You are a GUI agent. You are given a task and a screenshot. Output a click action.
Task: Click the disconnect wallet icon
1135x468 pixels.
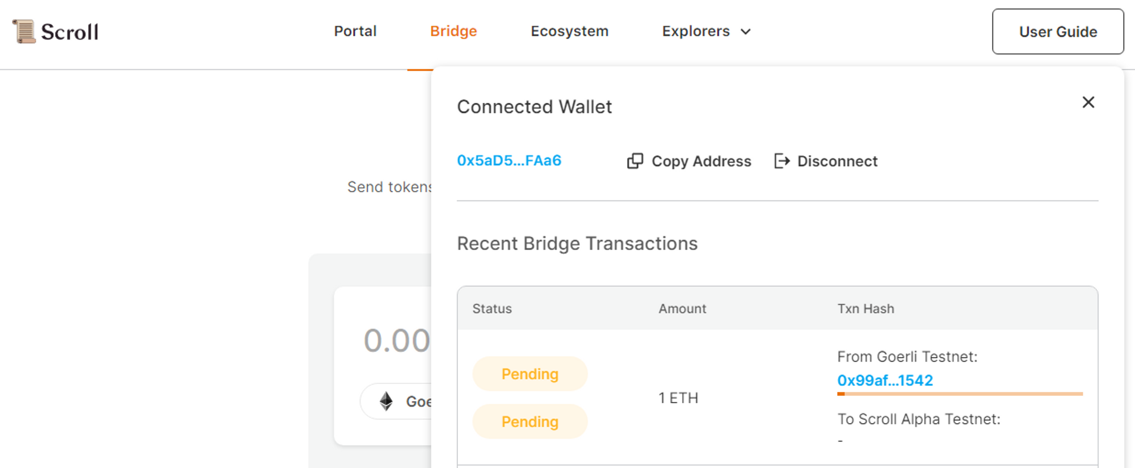click(781, 161)
